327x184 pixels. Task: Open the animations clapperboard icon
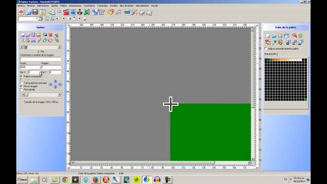coord(66,12)
